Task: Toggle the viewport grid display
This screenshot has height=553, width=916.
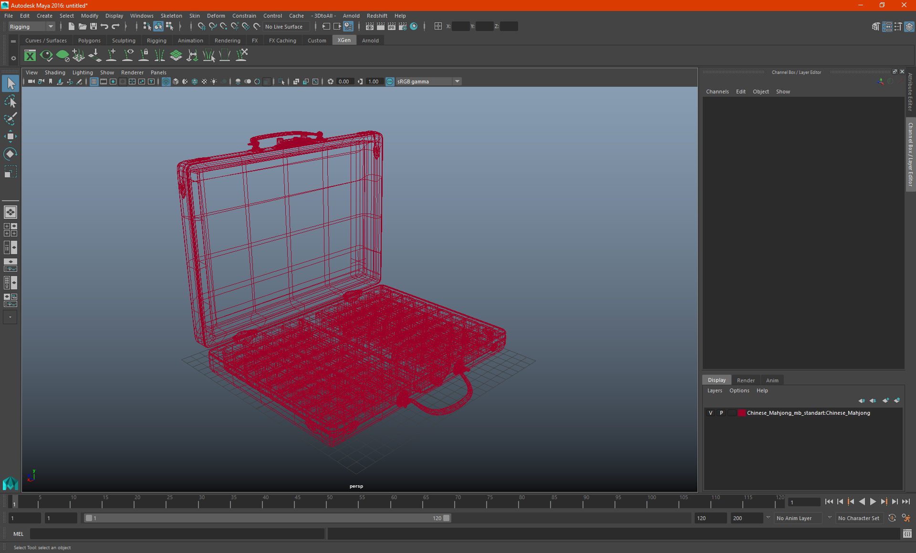Action: (x=94, y=82)
